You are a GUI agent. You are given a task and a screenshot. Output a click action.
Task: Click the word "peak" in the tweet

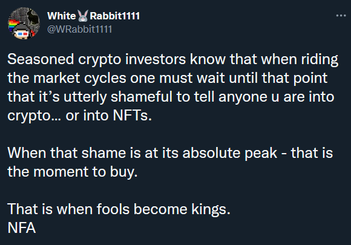coord(261,154)
